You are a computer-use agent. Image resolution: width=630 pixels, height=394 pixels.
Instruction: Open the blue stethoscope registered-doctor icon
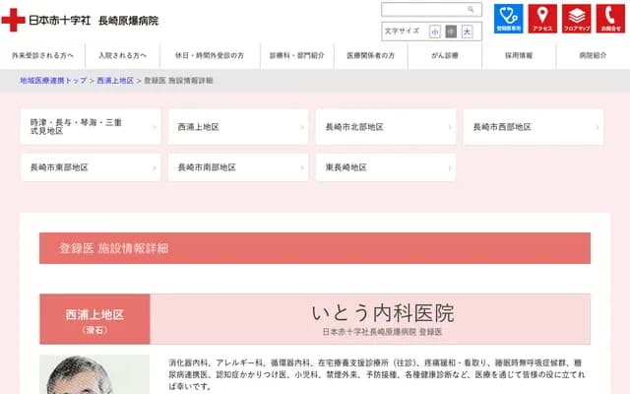pos(508,19)
